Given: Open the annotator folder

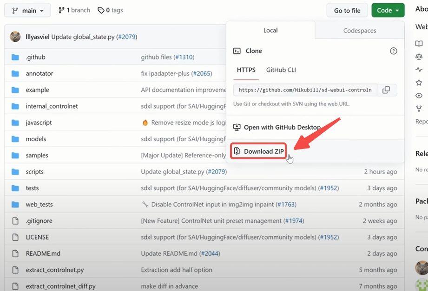Looking at the screenshot, I should point(40,73).
